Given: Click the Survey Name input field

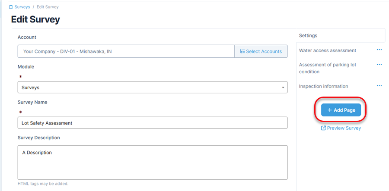Looking at the screenshot, I should click(x=153, y=123).
